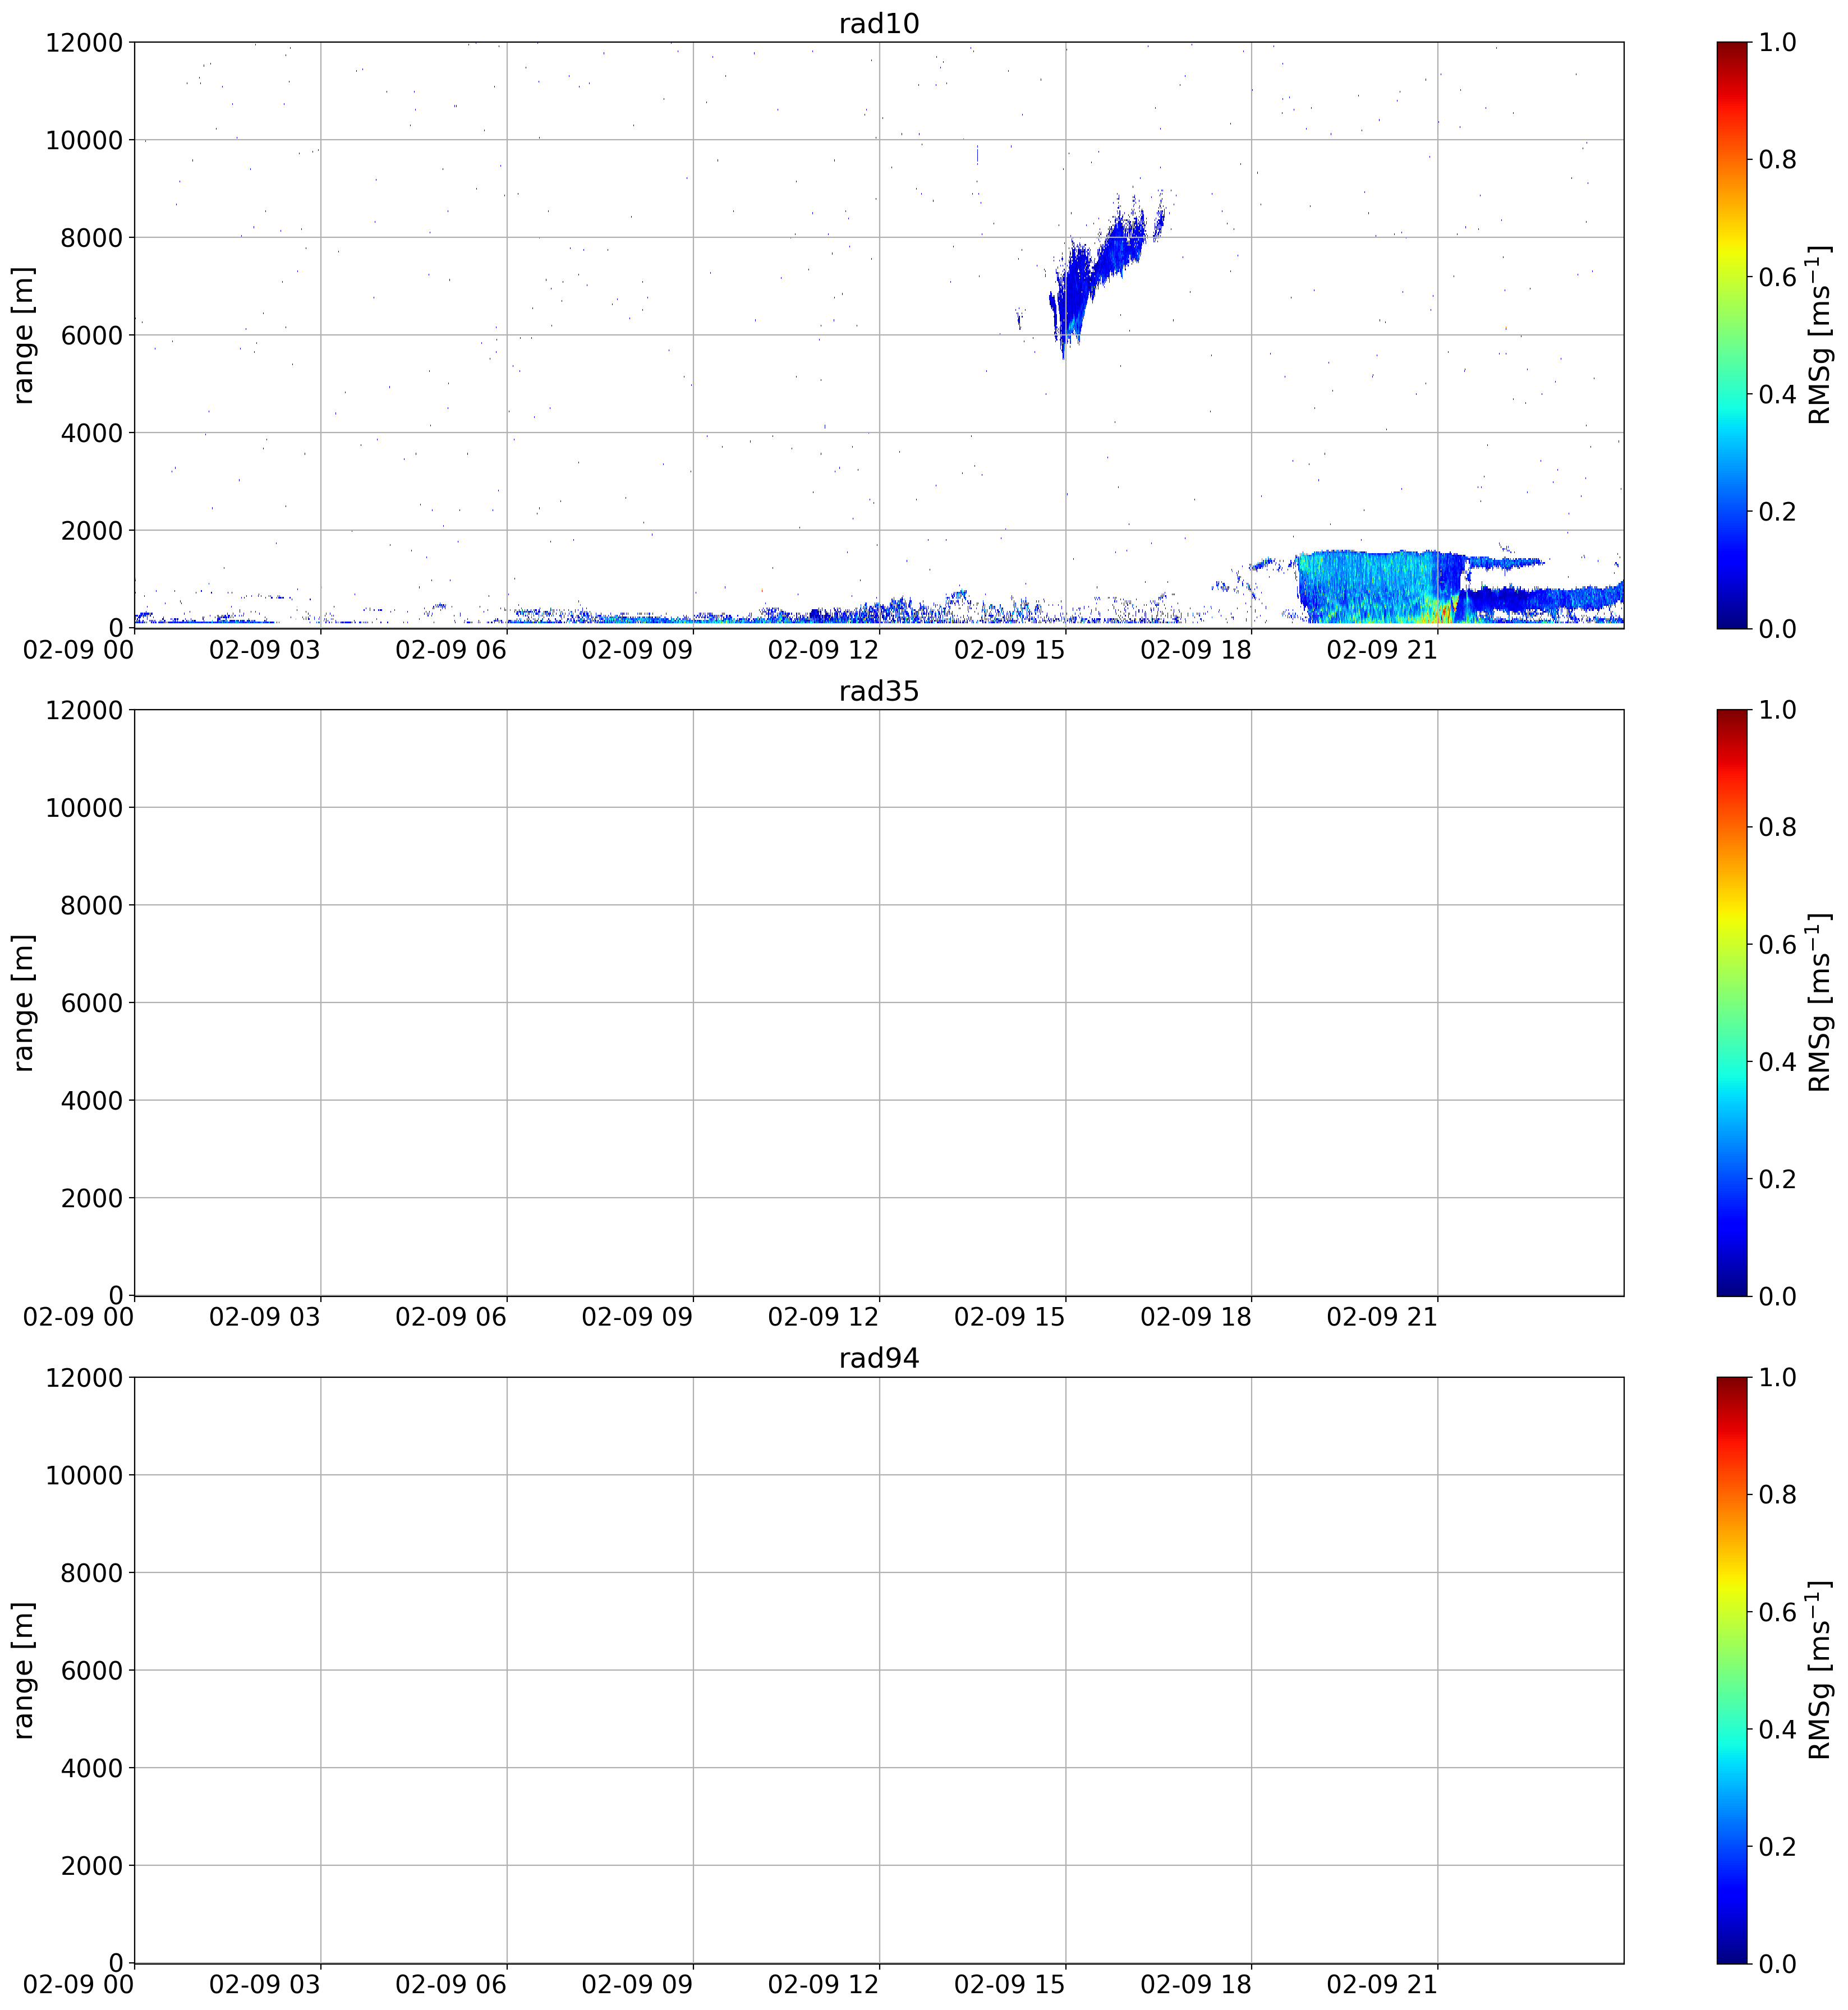Viewport: 1848px width, 2010px height.
Task: Click the colorbar beside the rad94 plot
Action: click(x=1732, y=1670)
